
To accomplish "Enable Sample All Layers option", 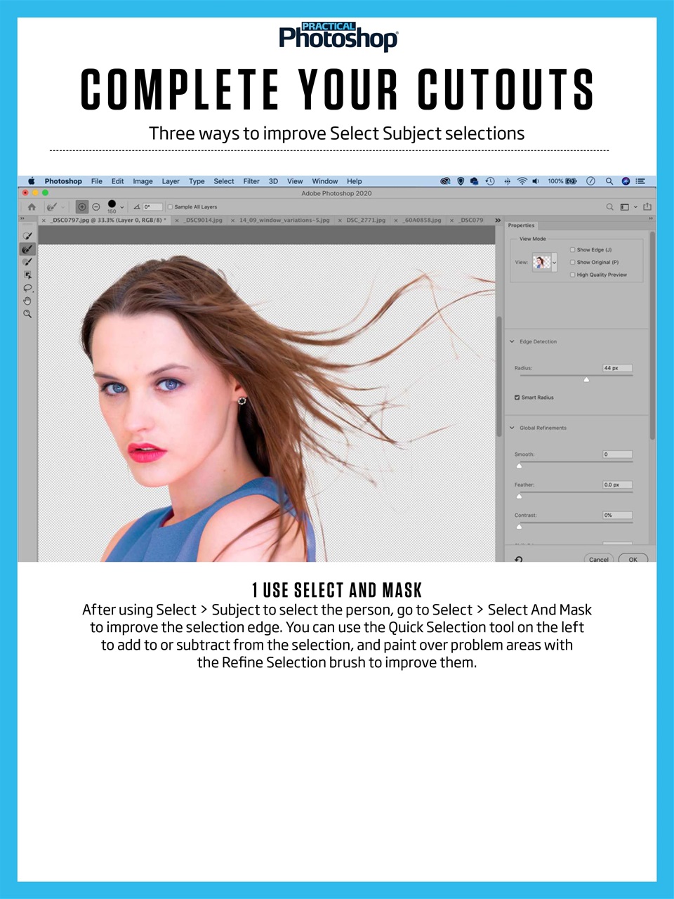I will point(170,206).
